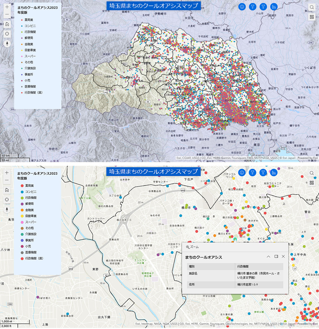Open the bar chart widget on lower map
The width and height of the screenshot is (319, 329).
274,173
